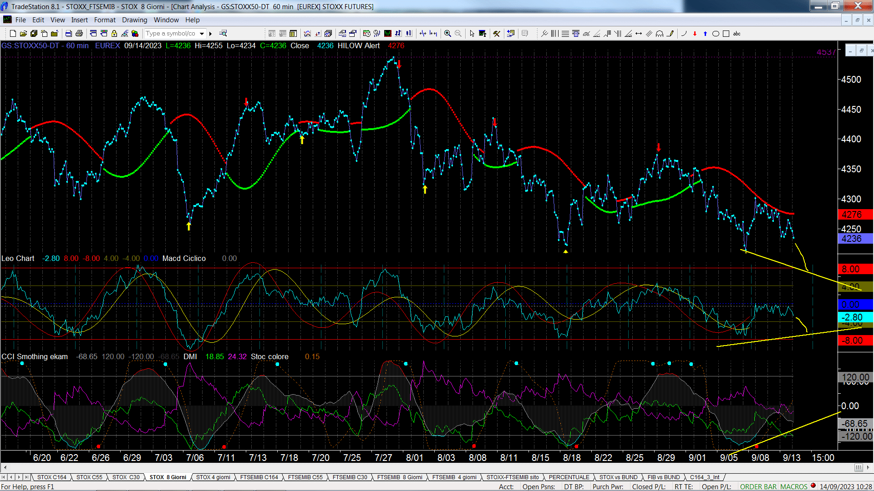This screenshot has width=874, height=491.
Task: Switch to the STOX vs BUND tab
Action: (x=618, y=477)
